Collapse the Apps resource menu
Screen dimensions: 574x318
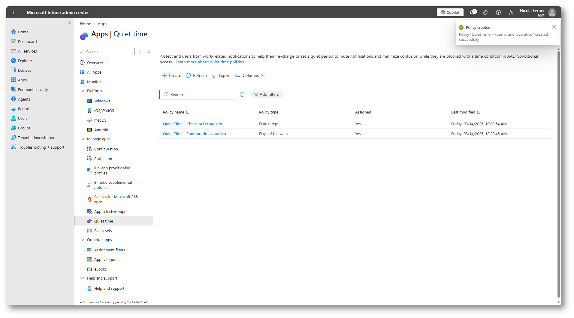coord(149,52)
